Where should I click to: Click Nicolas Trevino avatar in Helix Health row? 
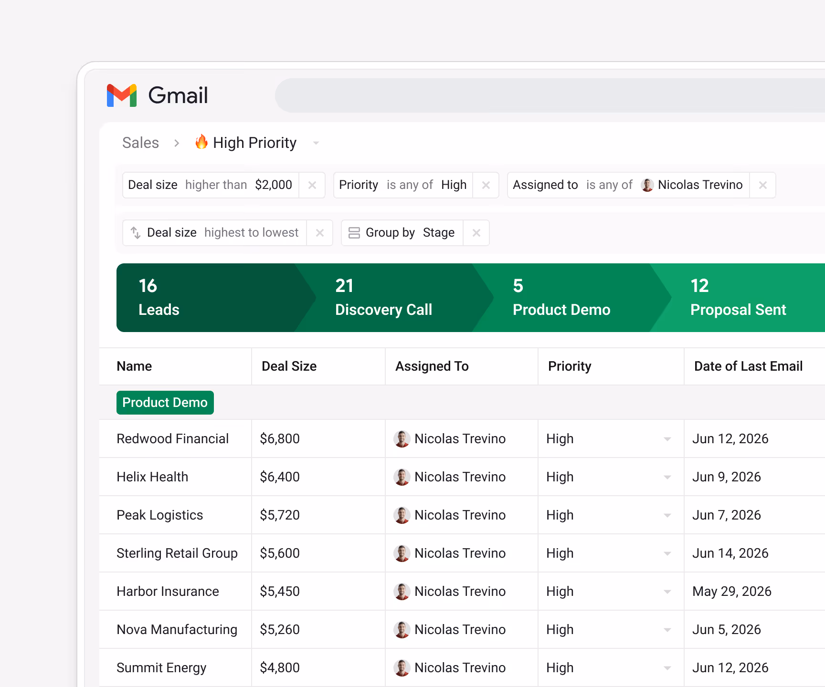[x=402, y=477]
